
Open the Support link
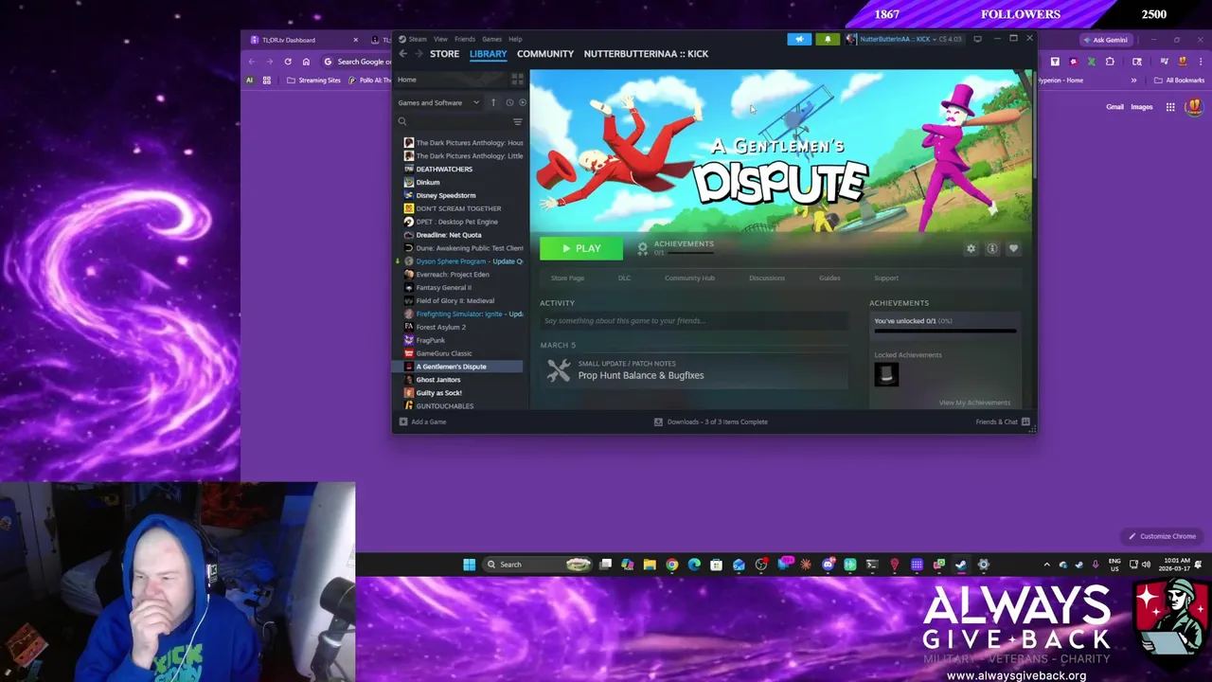point(886,278)
